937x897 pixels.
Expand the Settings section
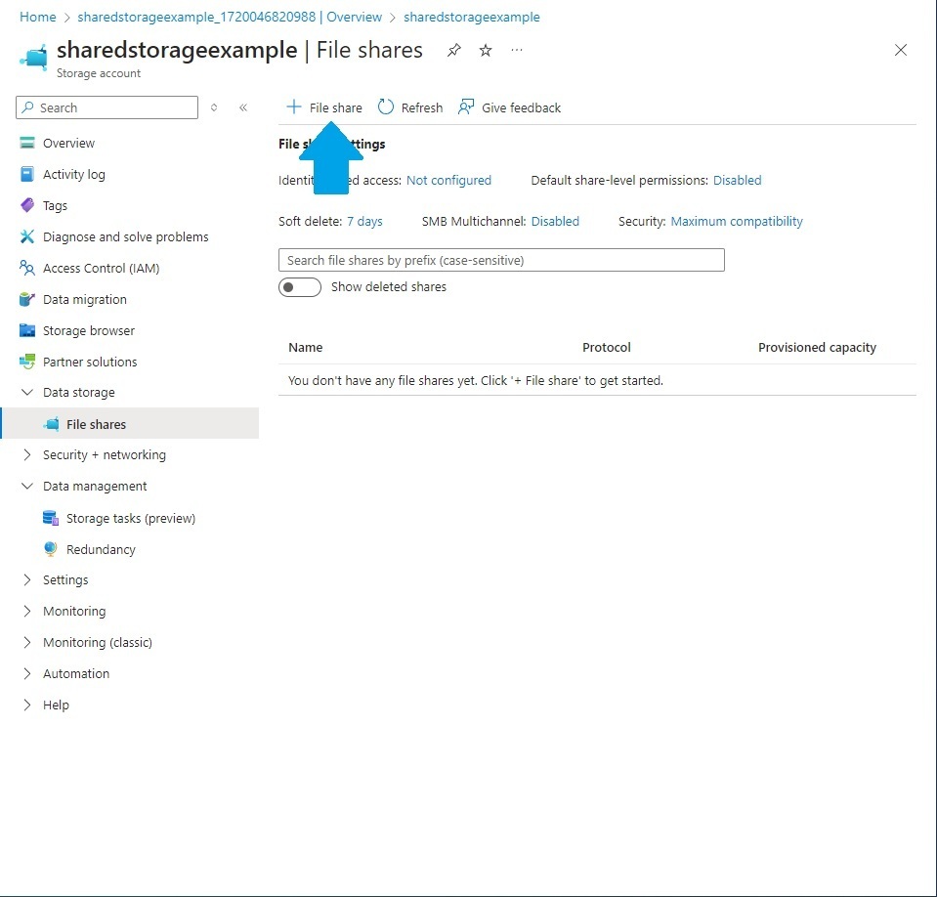(26, 579)
